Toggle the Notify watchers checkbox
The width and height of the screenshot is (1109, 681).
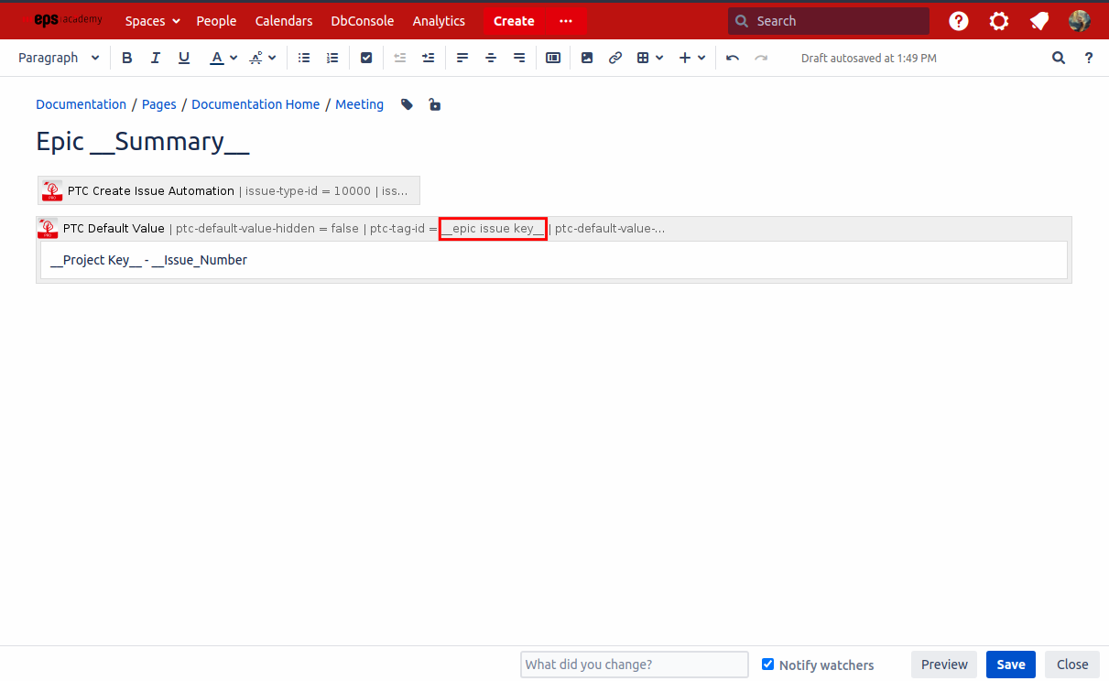767,665
